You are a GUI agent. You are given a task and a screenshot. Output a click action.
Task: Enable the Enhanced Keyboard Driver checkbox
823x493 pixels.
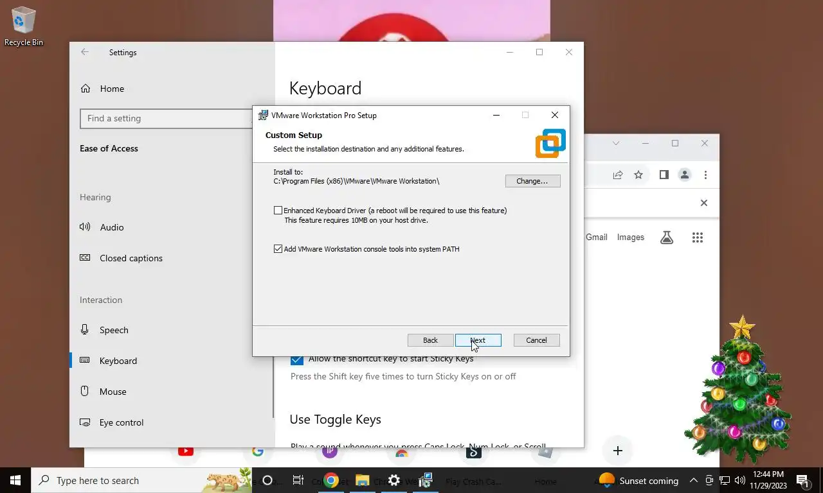pos(278,211)
